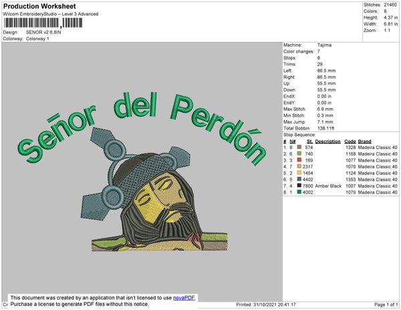Click the brown swatch for thread 574
This screenshot has height=310, width=401.
299,147
